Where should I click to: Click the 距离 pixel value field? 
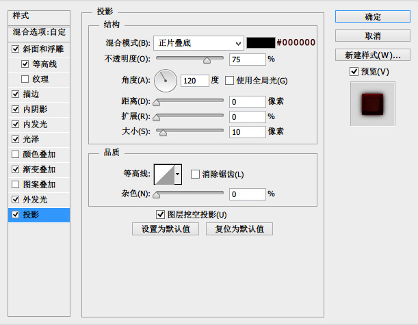pyautogui.click(x=248, y=102)
